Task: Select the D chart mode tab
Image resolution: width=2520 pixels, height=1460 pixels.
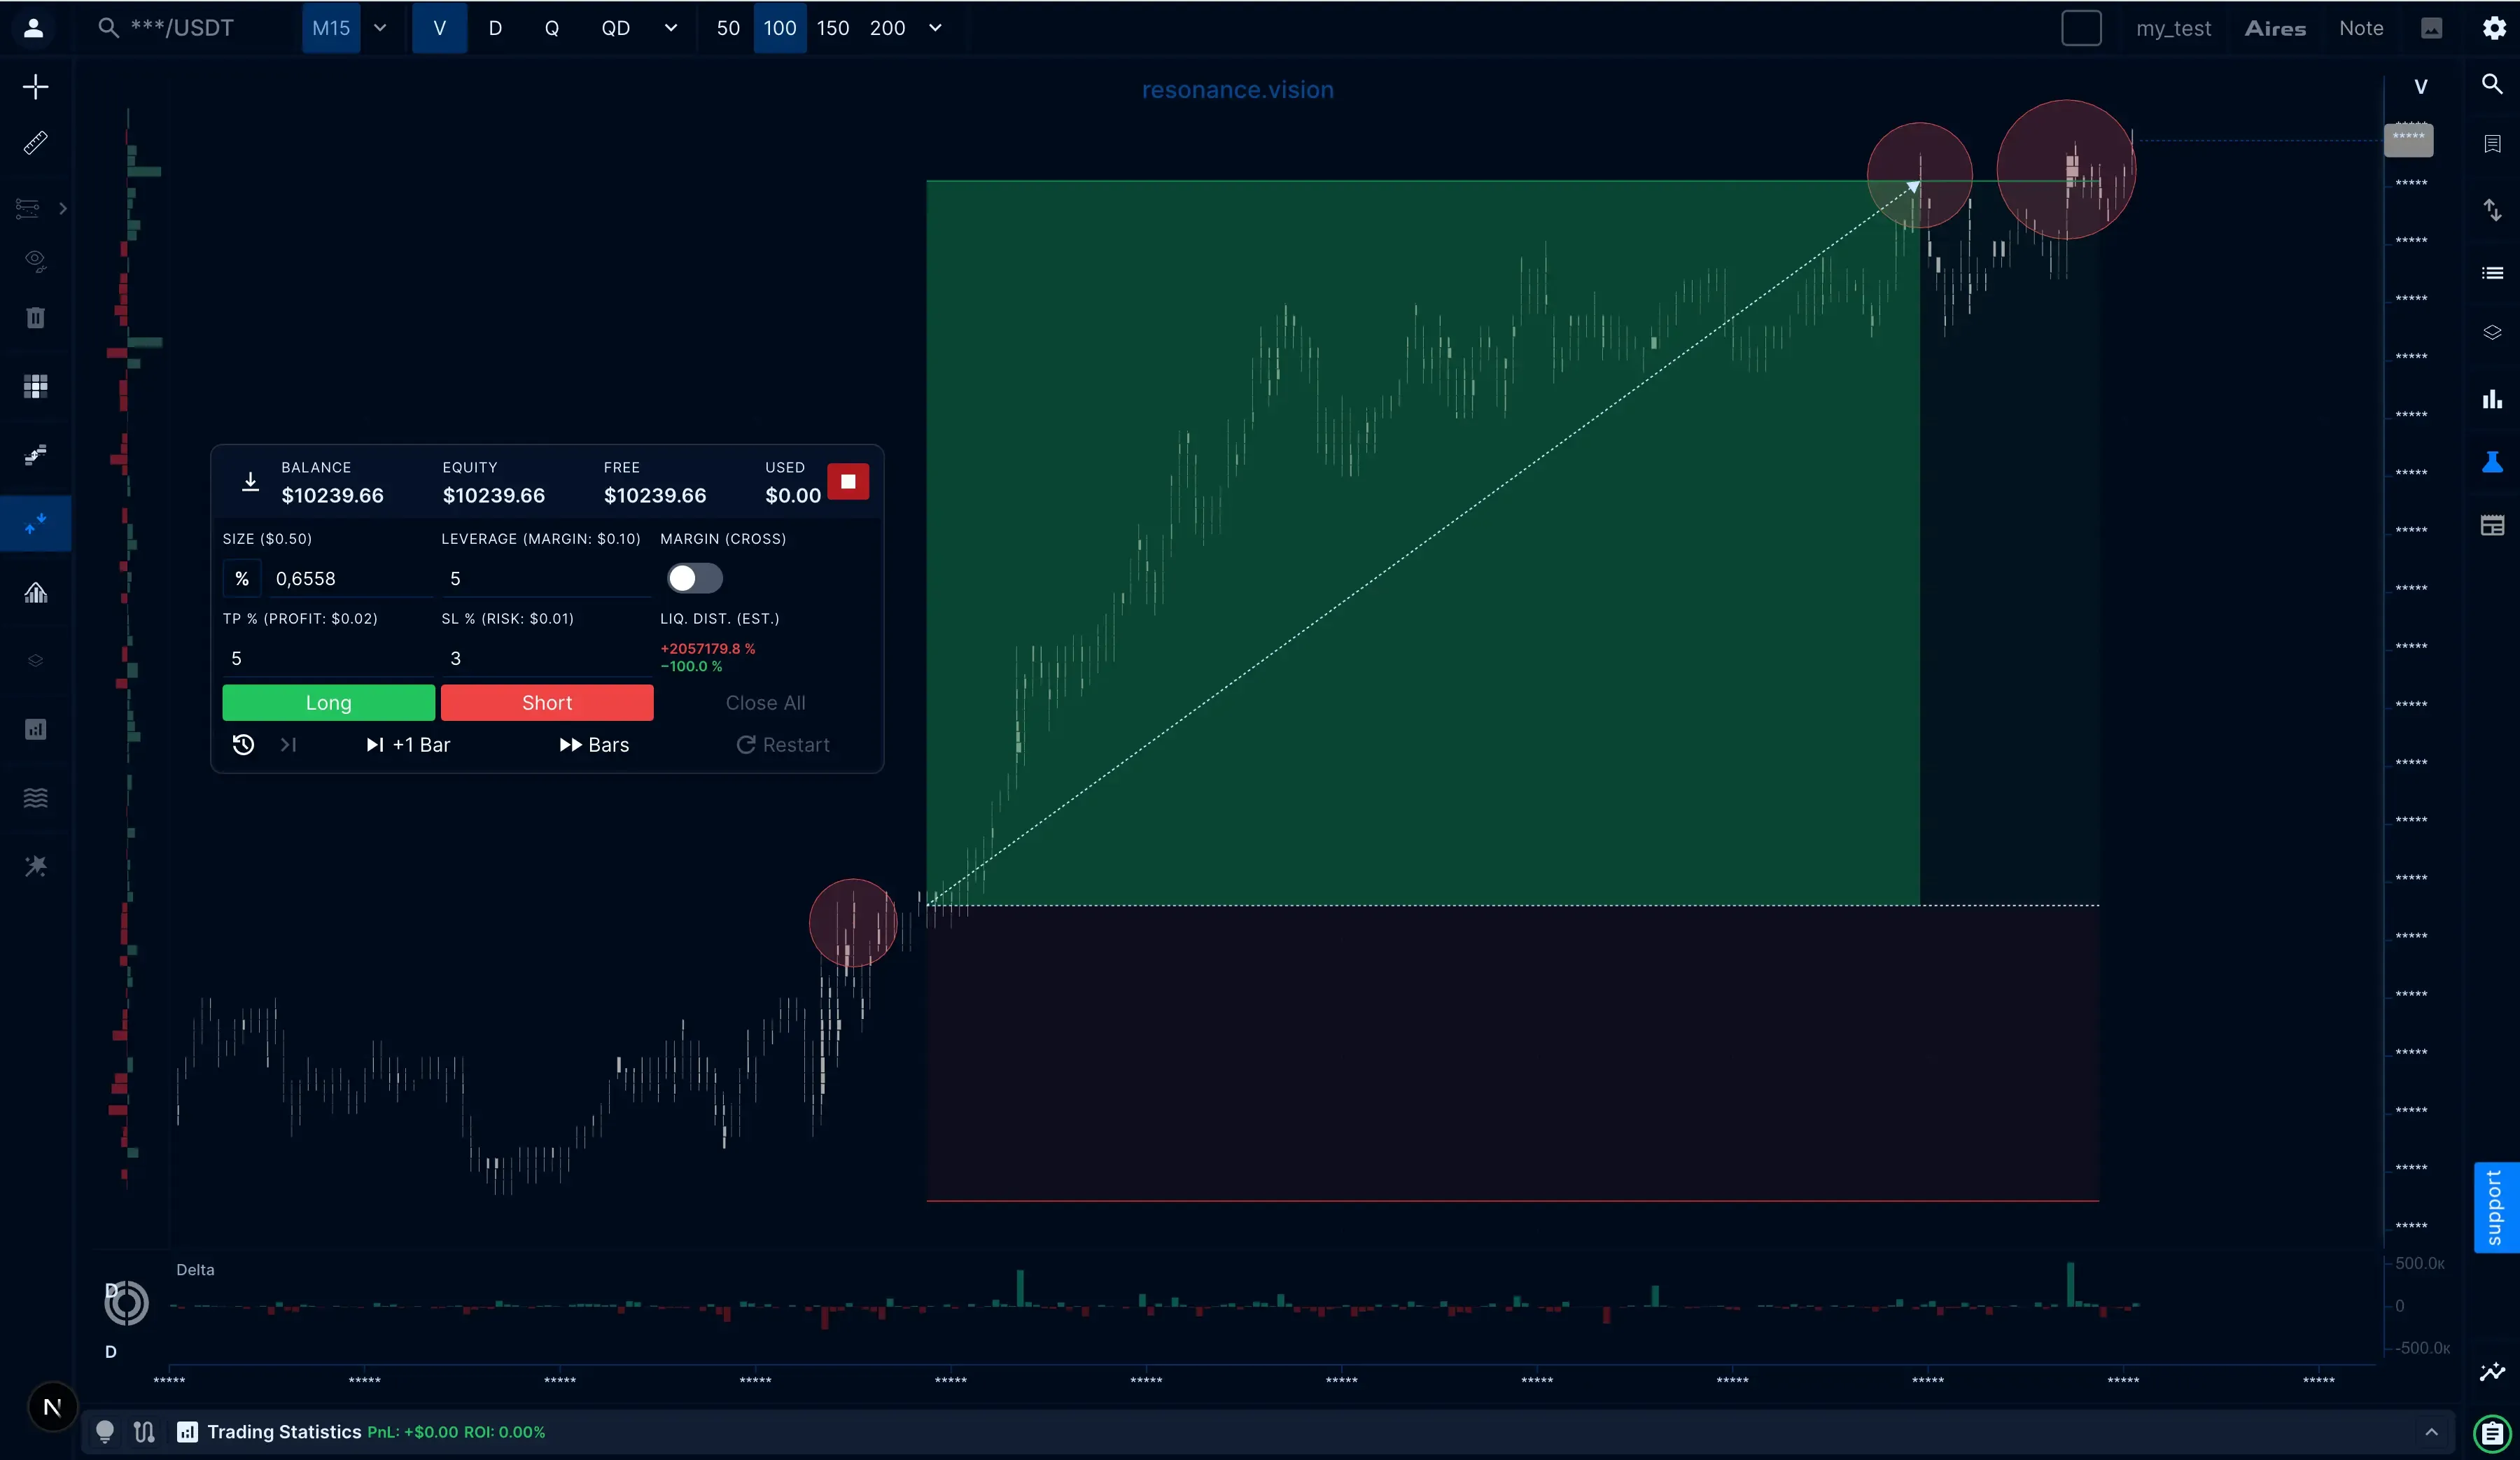Action: (495, 28)
